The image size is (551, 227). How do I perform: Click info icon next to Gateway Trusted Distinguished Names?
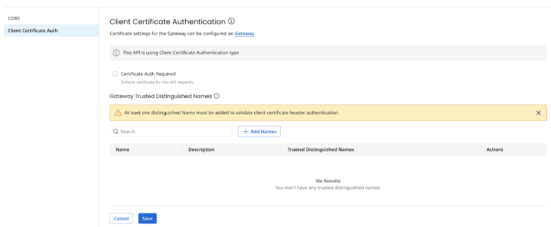point(217,96)
